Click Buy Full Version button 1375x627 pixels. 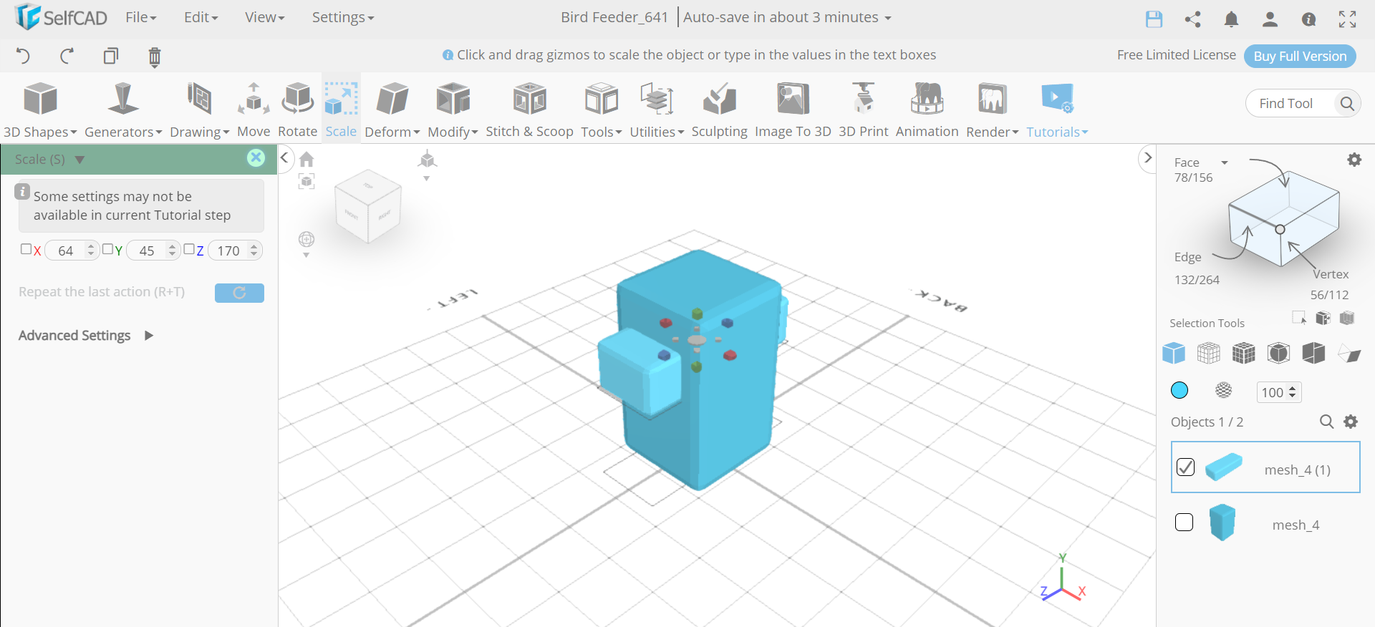[1300, 56]
